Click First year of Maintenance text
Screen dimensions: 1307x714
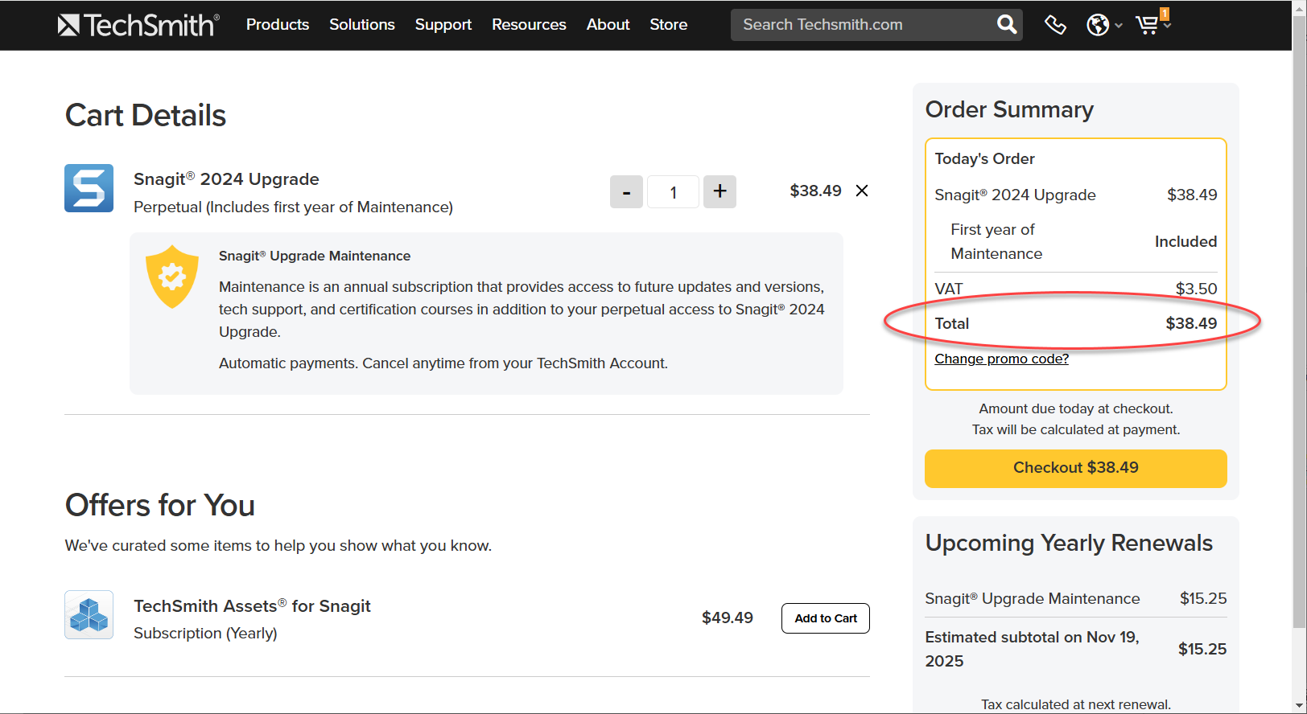996,241
